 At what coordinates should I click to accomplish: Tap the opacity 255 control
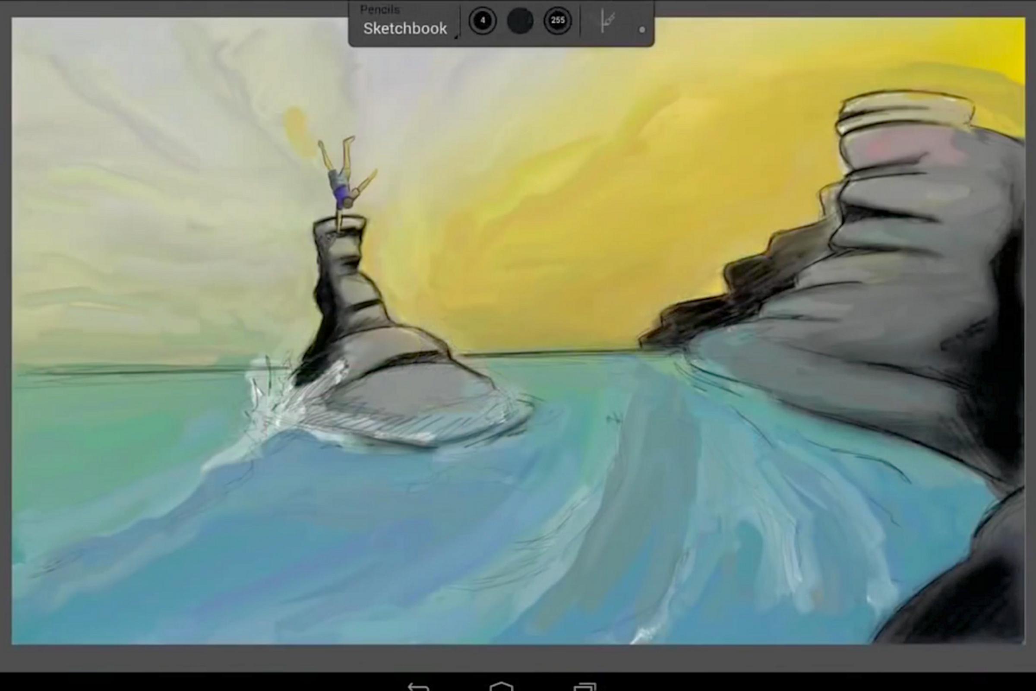[558, 20]
